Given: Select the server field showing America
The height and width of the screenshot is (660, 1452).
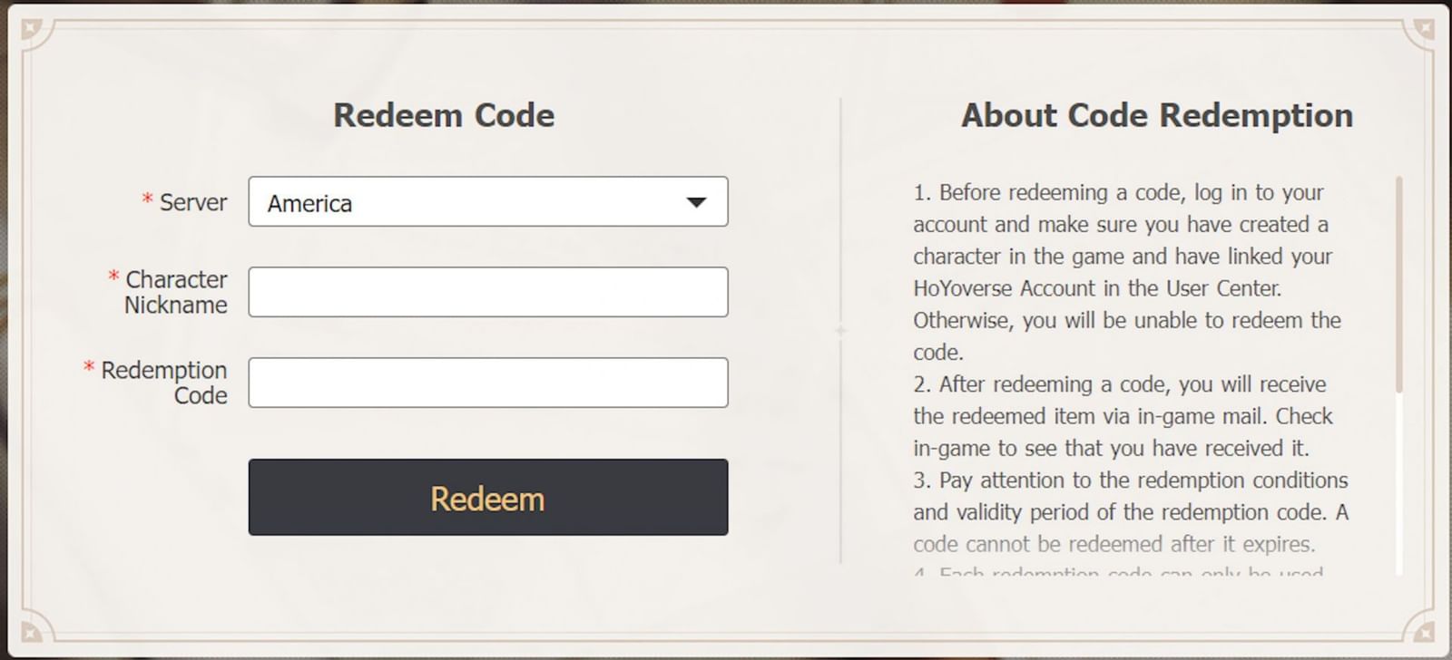Looking at the screenshot, I should 487,202.
